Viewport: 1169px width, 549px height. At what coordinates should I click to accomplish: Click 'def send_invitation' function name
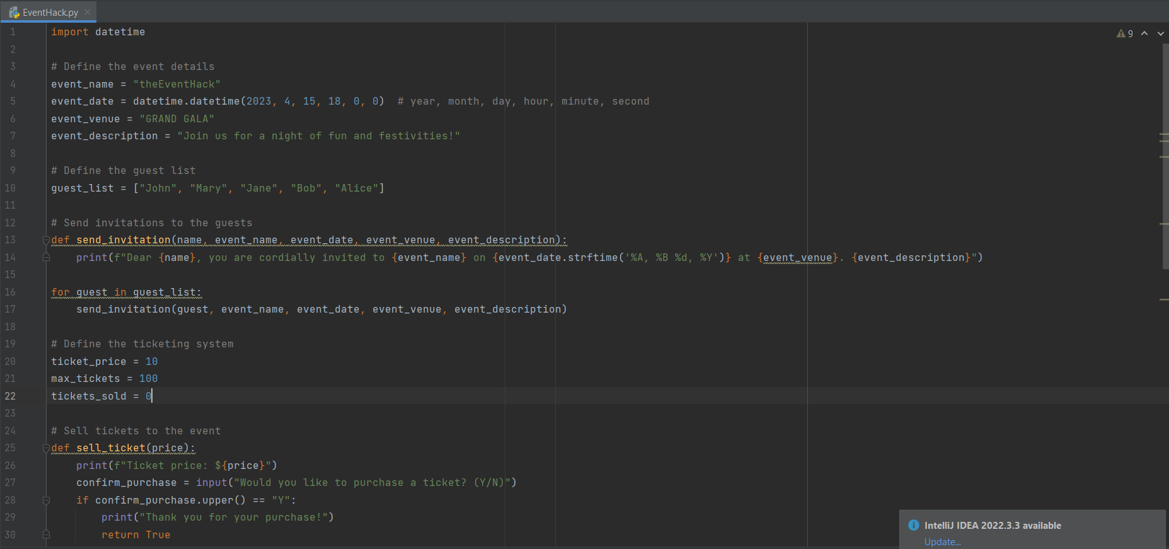pos(124,240)
